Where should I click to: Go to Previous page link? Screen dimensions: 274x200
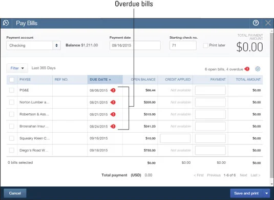click(x=214, y=175)
